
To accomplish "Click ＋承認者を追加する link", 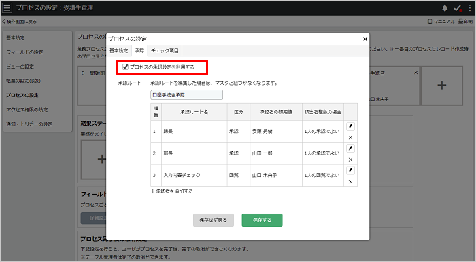I will [x=171, y=191].
